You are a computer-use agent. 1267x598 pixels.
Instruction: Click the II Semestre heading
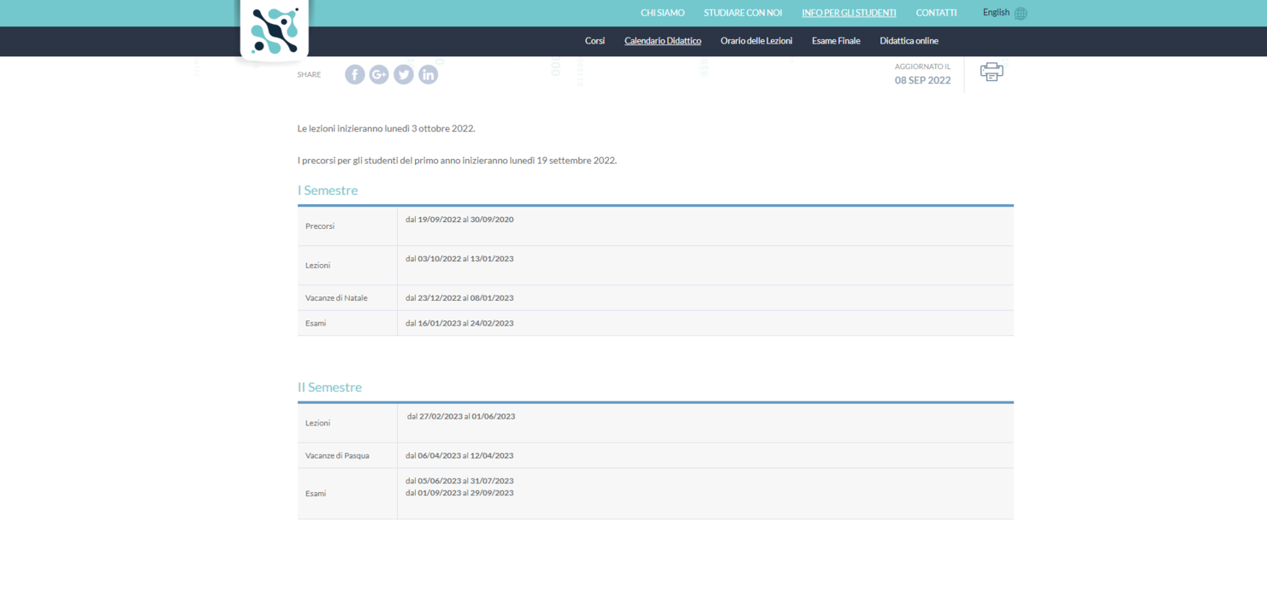(329, 387)
